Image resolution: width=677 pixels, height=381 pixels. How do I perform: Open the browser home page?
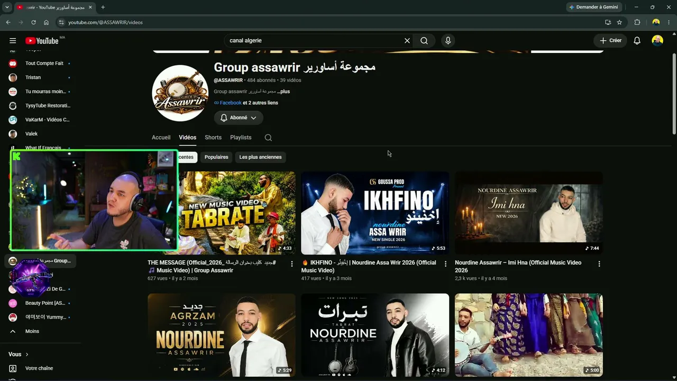click(x=46, y=22)
